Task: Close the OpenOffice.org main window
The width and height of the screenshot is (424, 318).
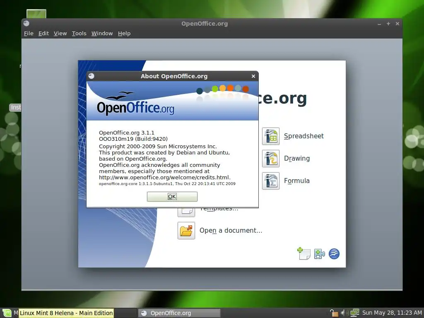Action: pyautogui.click(x=397, y=24)
